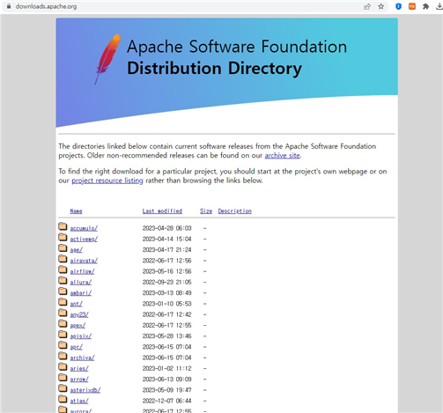
Task: Sort listing by Size column
Action: coord(206,211)
